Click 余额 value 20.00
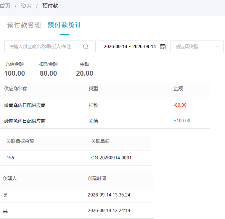 tap(85, 73)
